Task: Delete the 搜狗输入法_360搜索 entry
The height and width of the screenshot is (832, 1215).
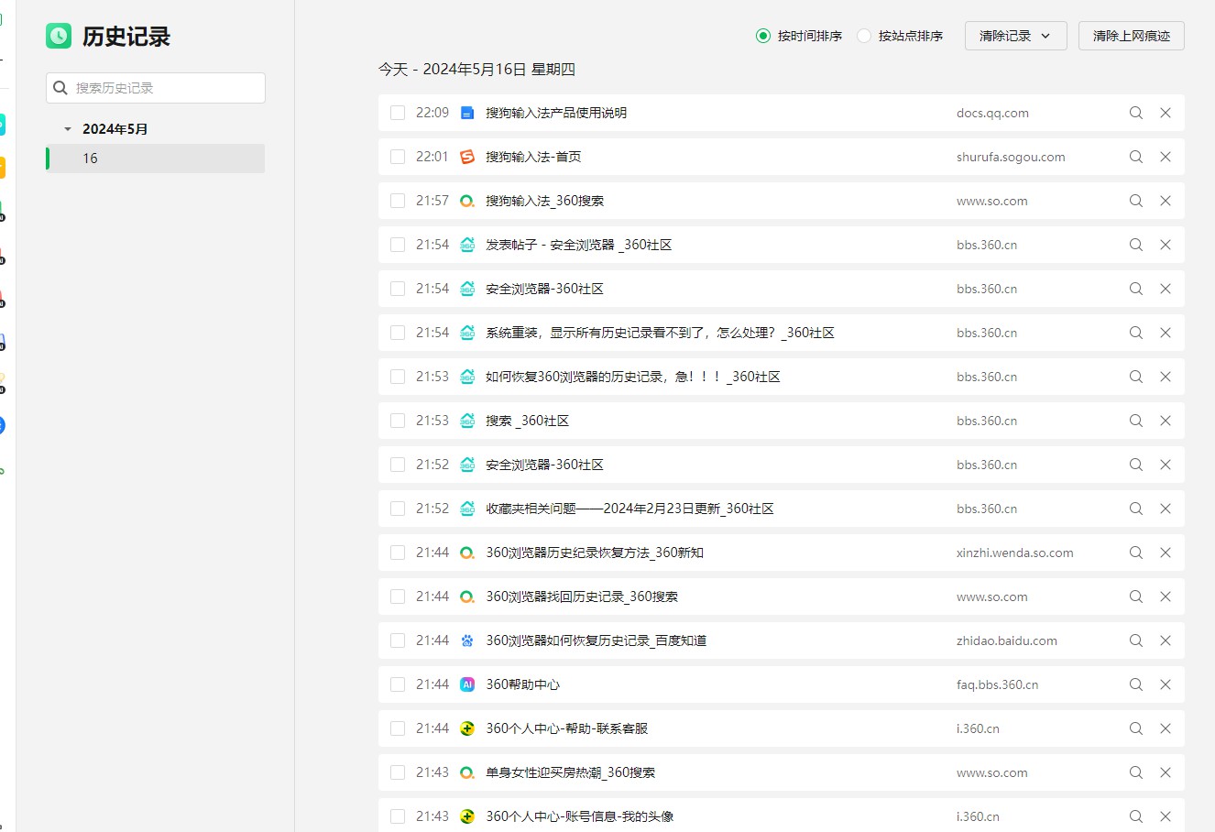Action: click(1166, 201)
